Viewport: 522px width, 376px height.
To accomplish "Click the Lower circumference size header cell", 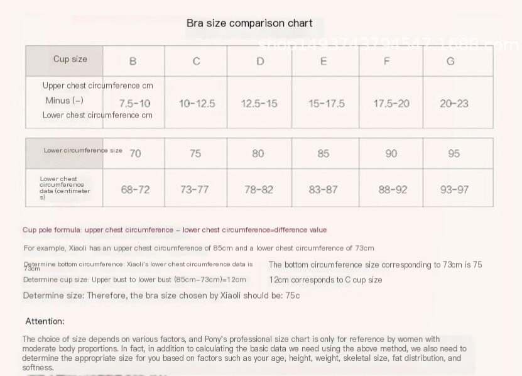I will [x=64, y=153].
